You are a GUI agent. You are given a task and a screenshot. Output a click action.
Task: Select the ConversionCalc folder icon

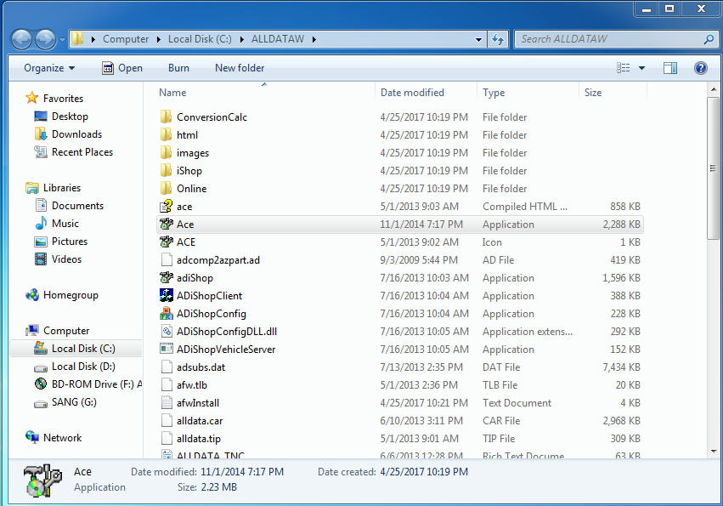pos(166,117)
